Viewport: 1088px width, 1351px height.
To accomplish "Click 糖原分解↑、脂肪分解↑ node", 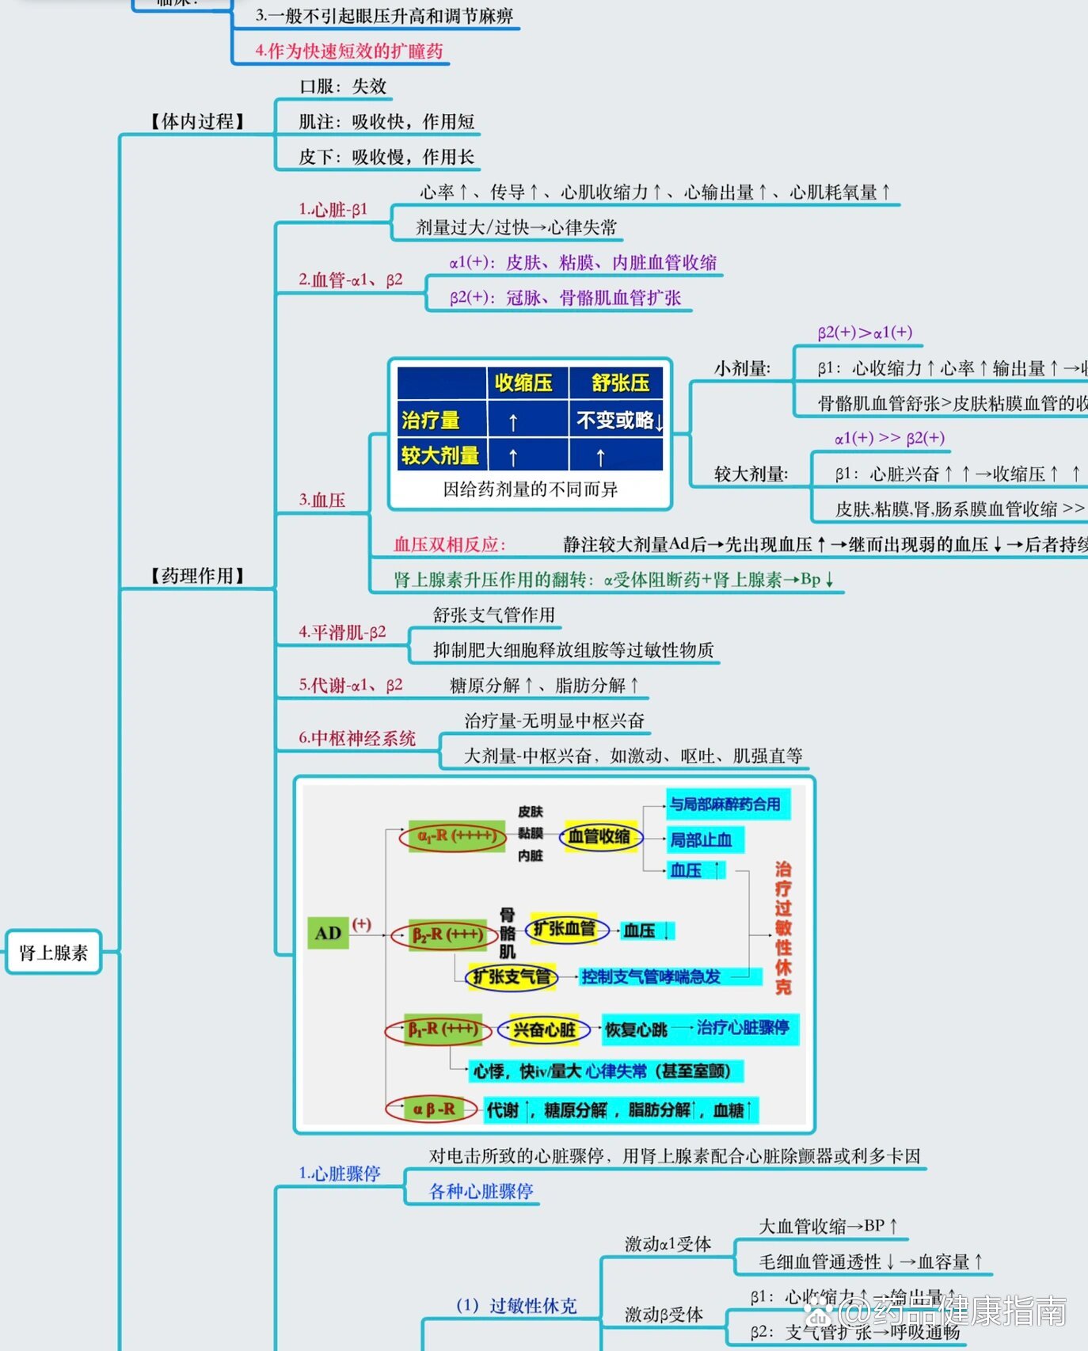I will (x=544, y=685).
